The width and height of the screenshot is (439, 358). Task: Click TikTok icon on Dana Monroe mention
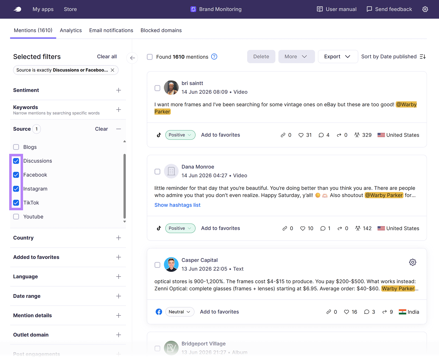[159, 228]
